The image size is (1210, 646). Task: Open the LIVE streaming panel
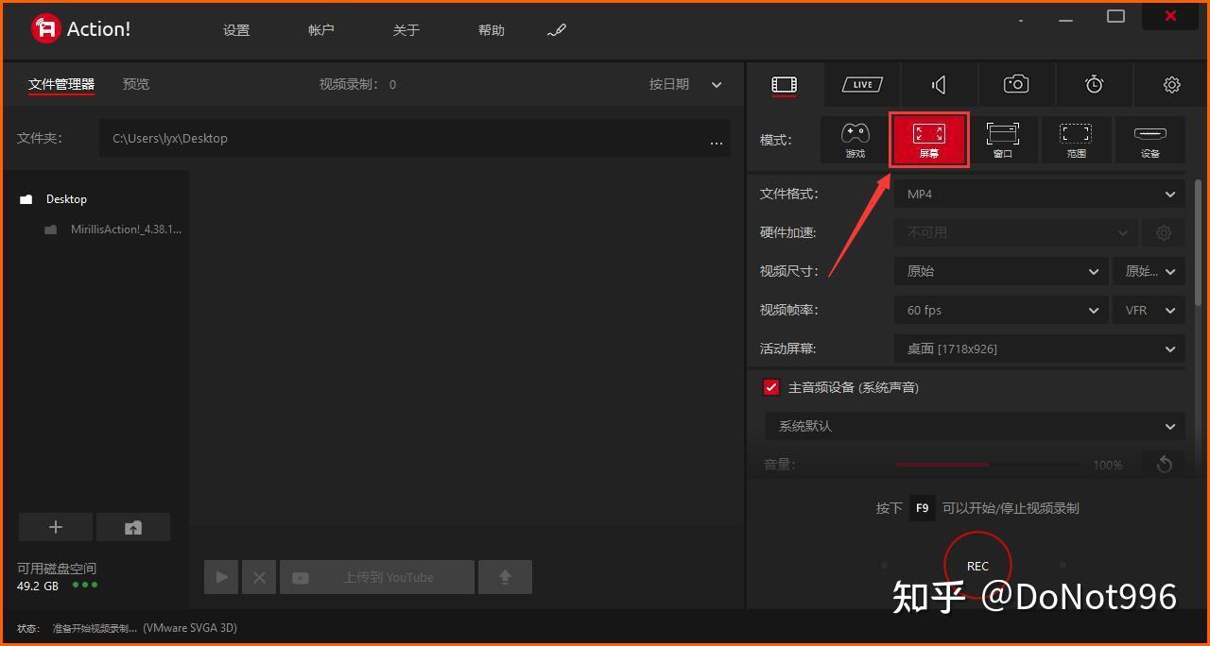[861, 84]
